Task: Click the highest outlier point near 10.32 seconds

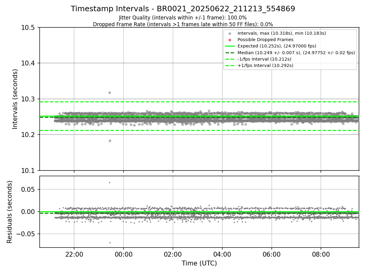Action: (x=109, y=93)
